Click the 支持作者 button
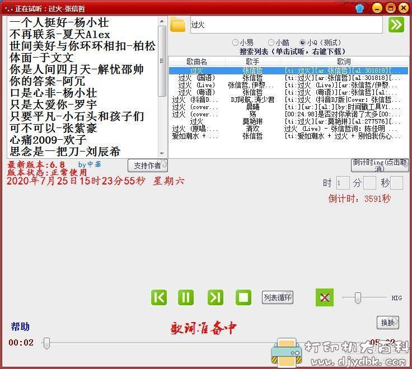This screenshot has width=412, height=369. [x=148, y=165]
